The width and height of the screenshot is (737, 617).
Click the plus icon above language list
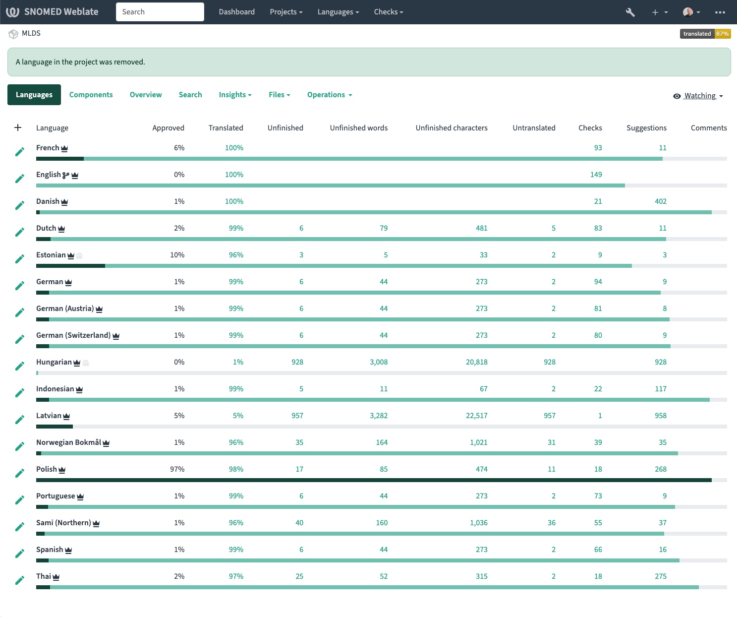point(18,127)
